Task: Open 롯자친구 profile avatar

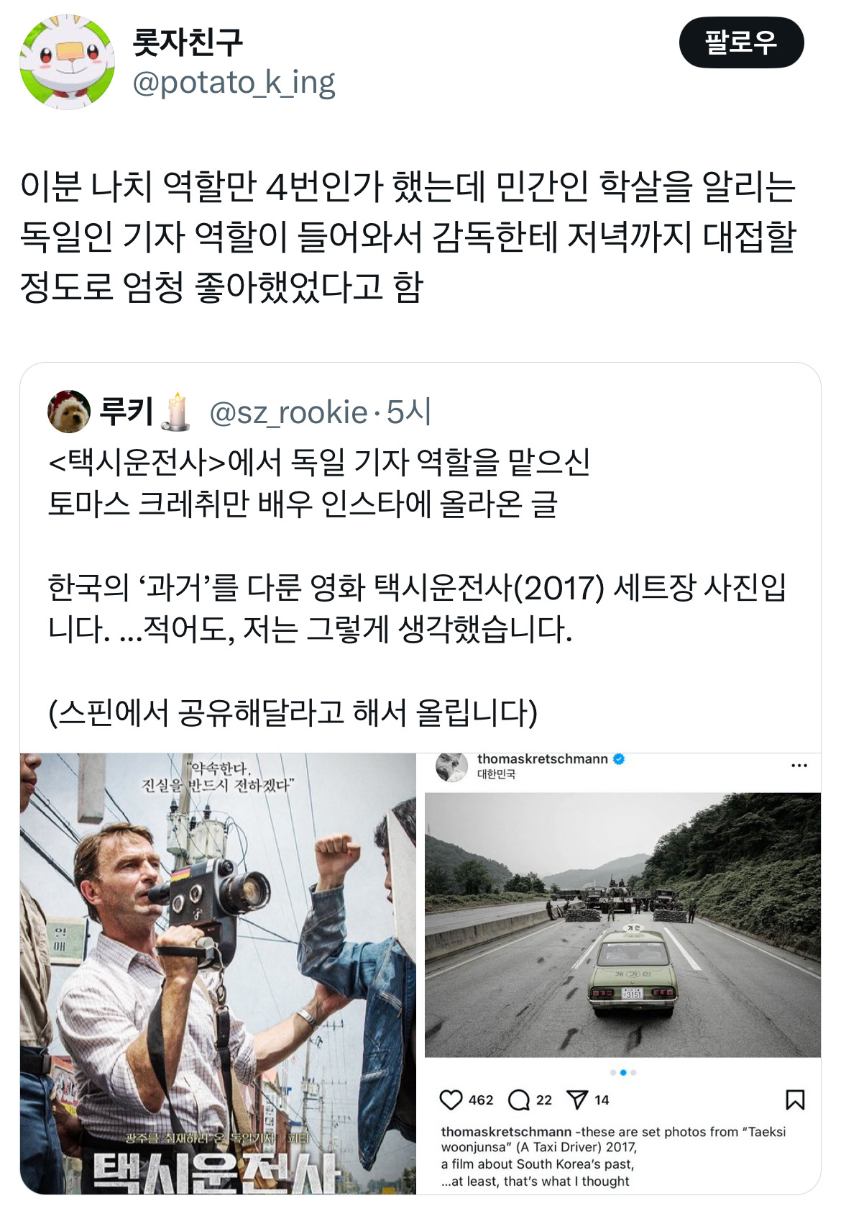Action: click(67, 62)
